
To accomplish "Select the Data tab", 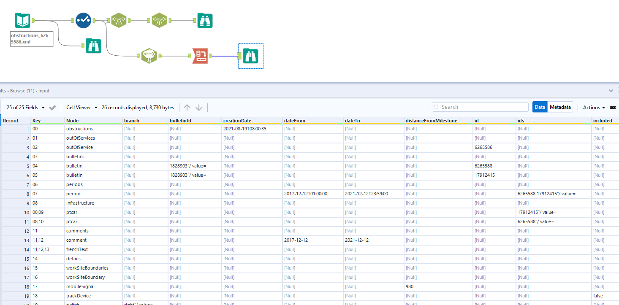I will [x=540, y=107].
